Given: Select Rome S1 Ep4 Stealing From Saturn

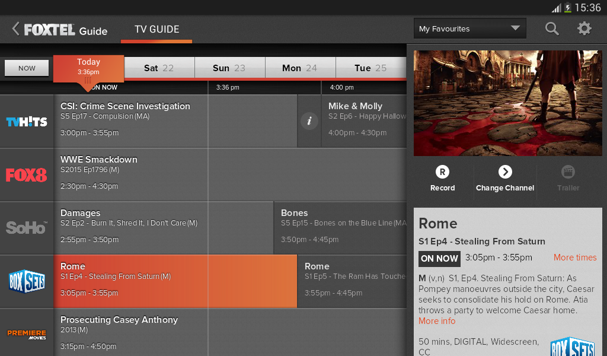Looking at the screenshot, I should point(175,281).
